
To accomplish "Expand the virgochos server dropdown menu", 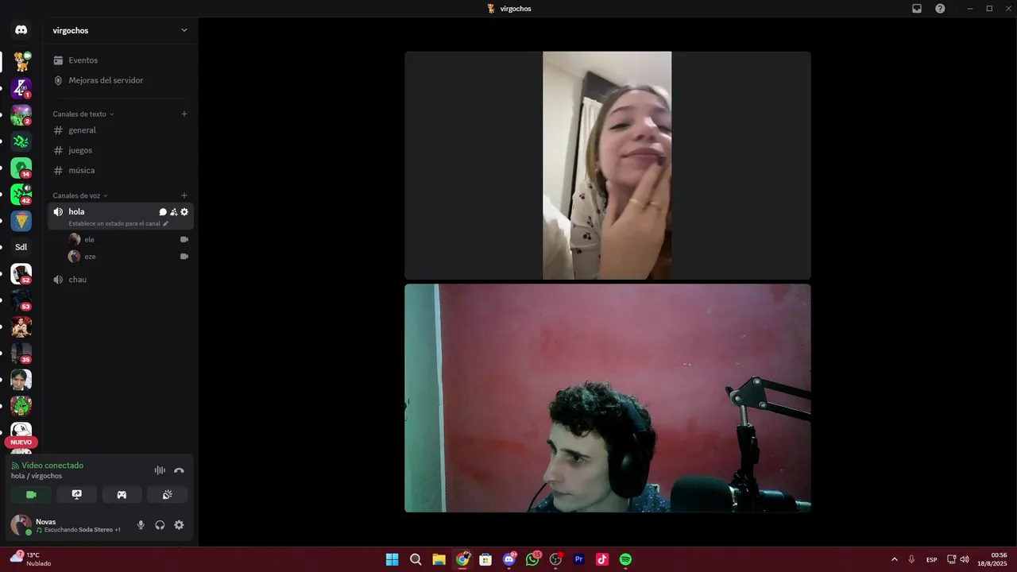I will pyautogui.click(x=184, y=30).
